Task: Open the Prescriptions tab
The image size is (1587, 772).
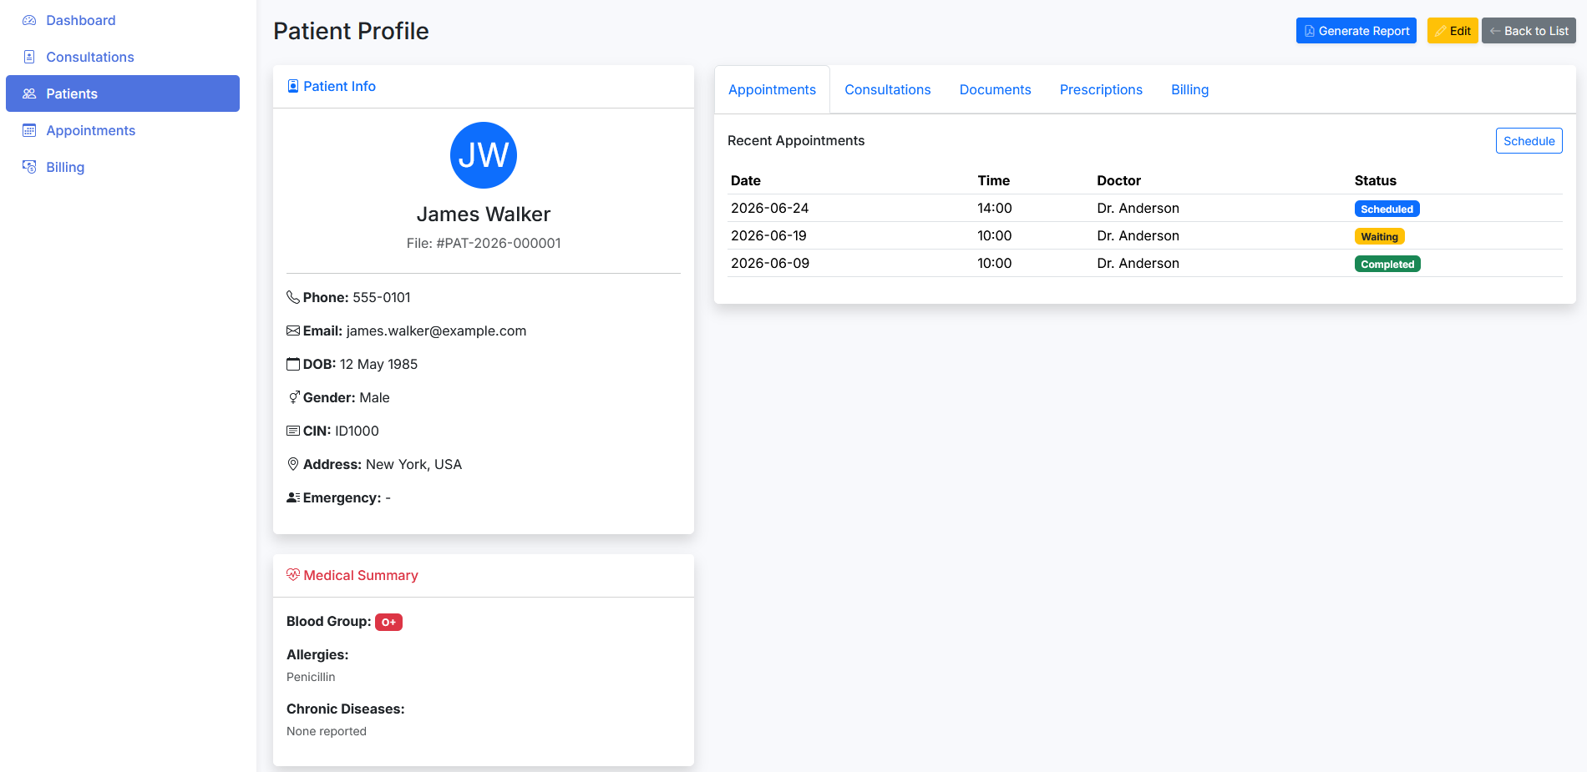Action: point(1101,89)
